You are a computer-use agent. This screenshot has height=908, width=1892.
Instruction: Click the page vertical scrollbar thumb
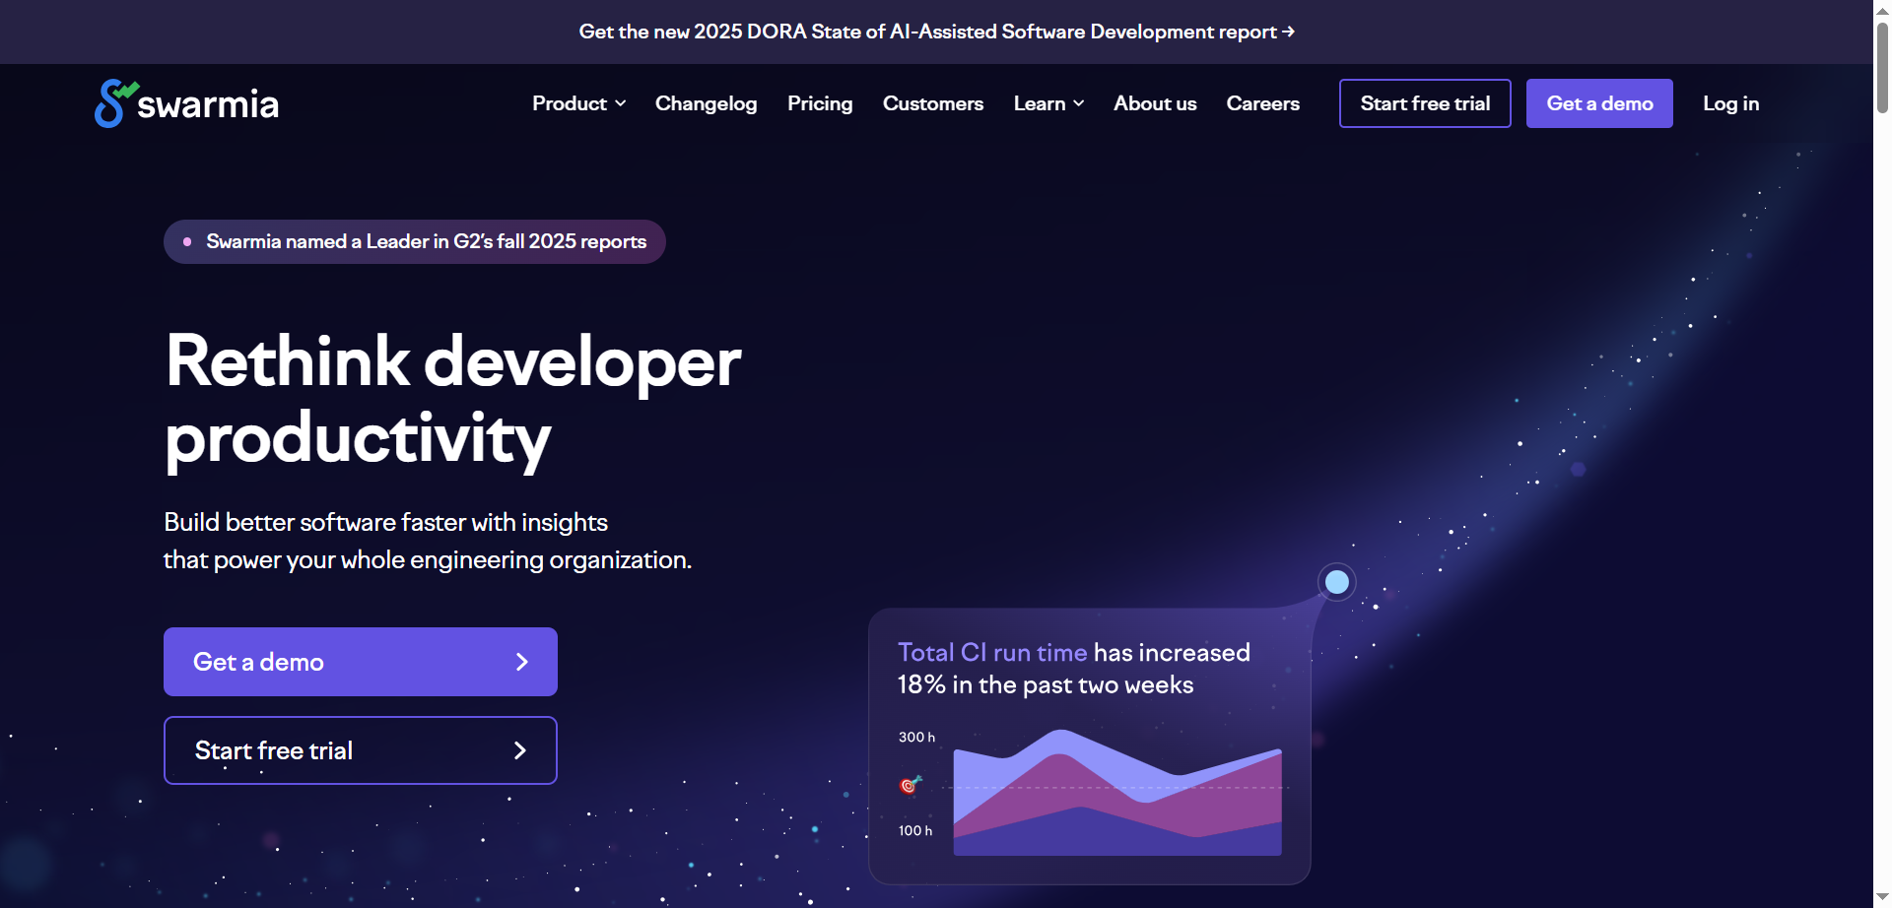(1882, 66)
